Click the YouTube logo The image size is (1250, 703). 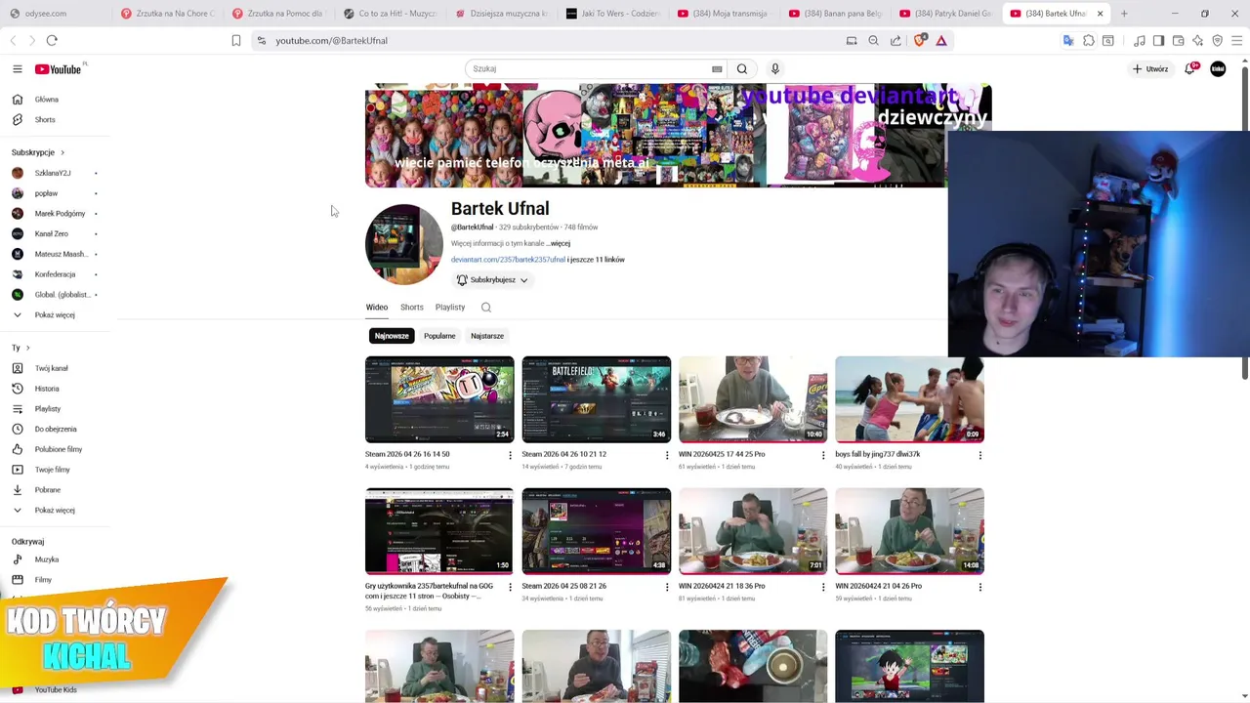click(59, 68)
